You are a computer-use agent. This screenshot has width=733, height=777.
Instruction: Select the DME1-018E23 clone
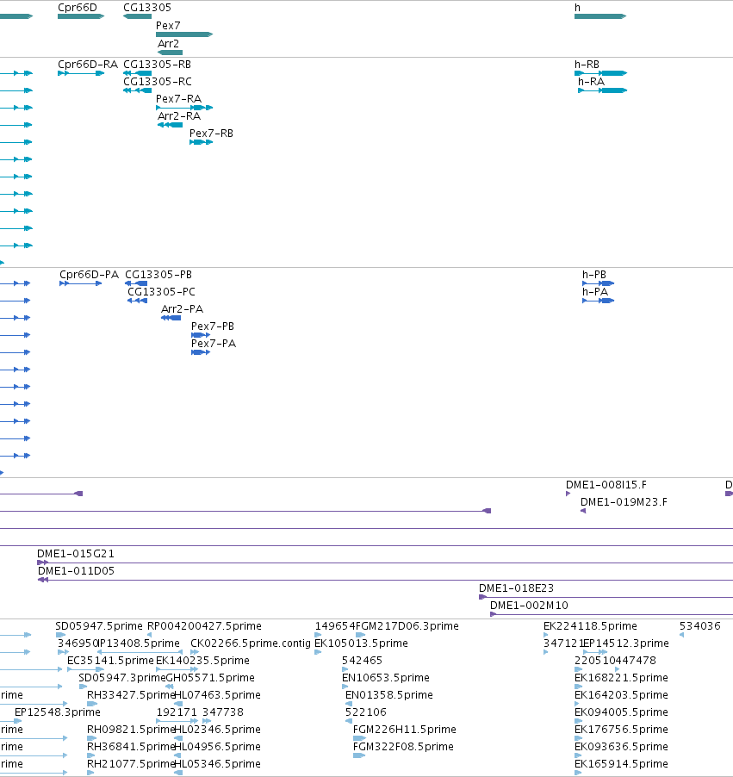coord(606,597)
